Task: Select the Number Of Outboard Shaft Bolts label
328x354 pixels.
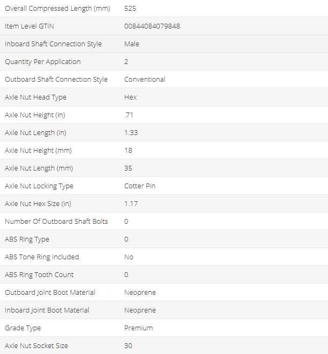Action: 56,222
